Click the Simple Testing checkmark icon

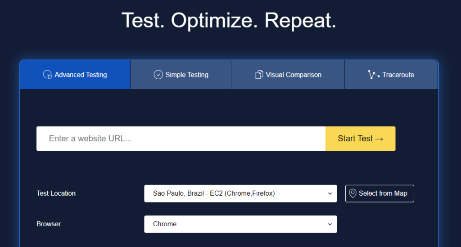tap(158, 75)
